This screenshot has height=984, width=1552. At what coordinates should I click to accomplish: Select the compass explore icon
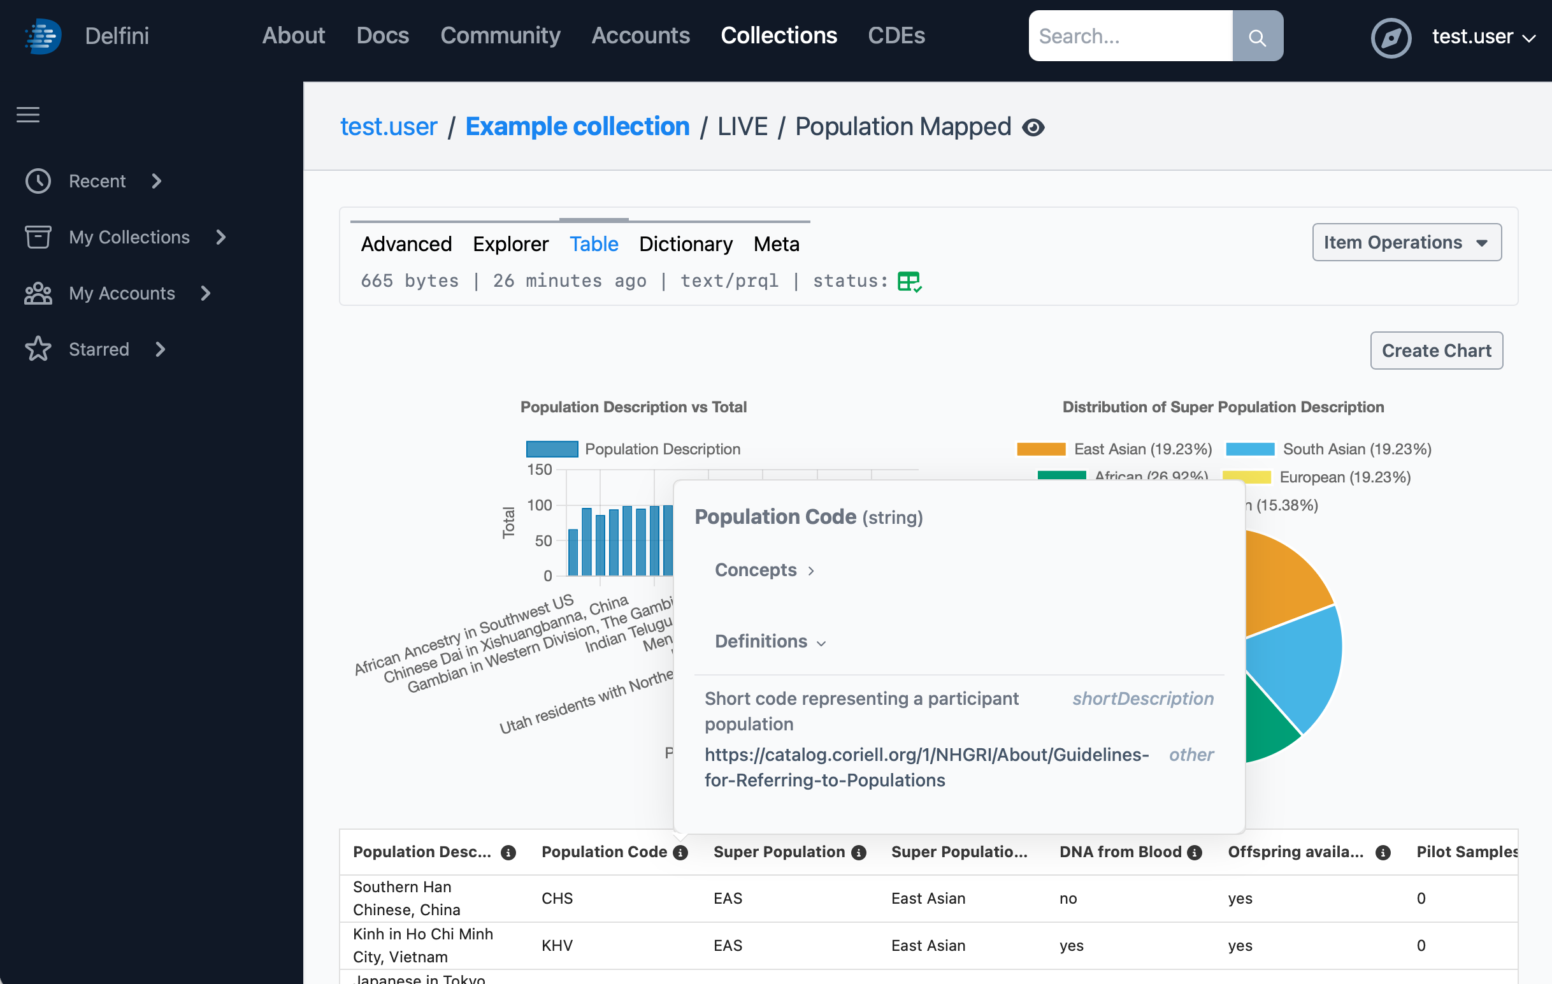tap(1390, 38)
